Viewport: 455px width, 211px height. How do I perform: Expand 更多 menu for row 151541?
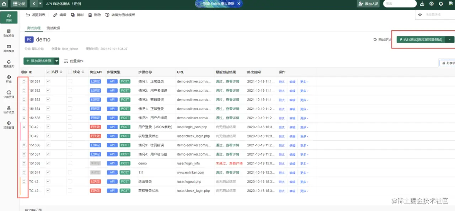click(304, 173)
